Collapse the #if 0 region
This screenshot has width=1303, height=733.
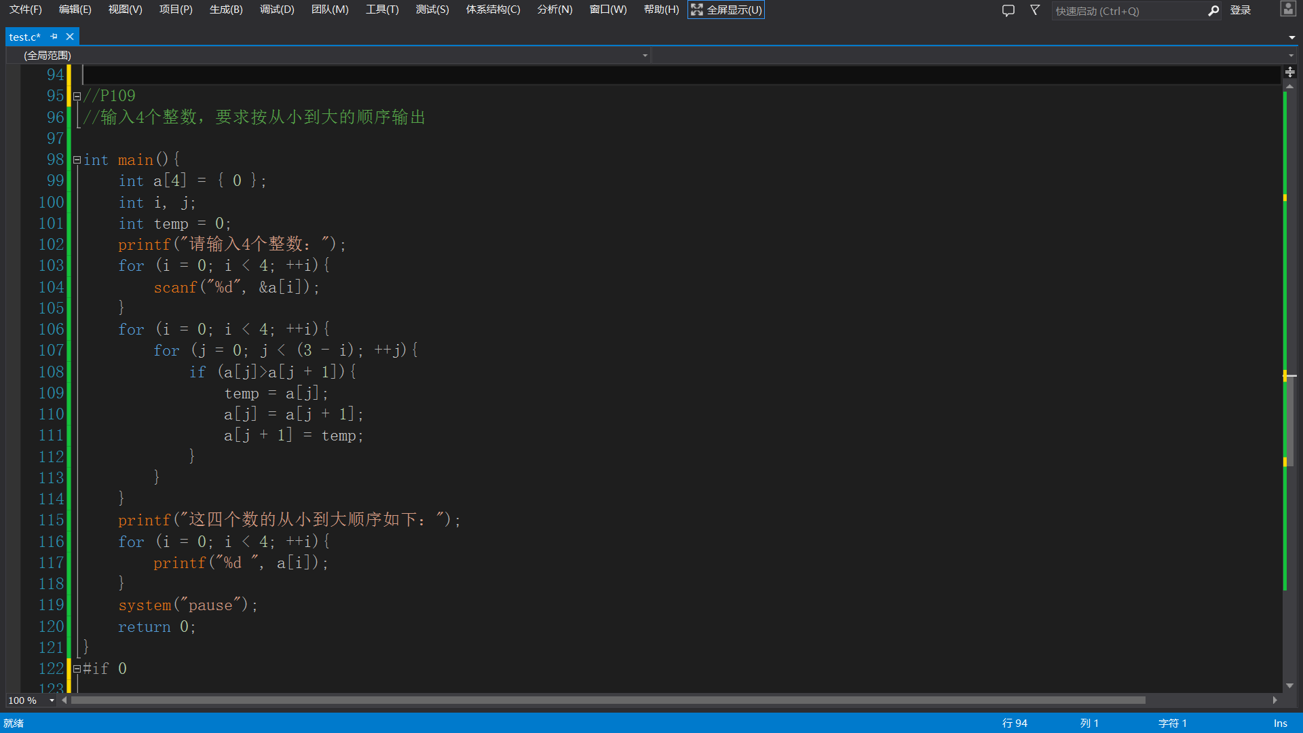[77, 669]
